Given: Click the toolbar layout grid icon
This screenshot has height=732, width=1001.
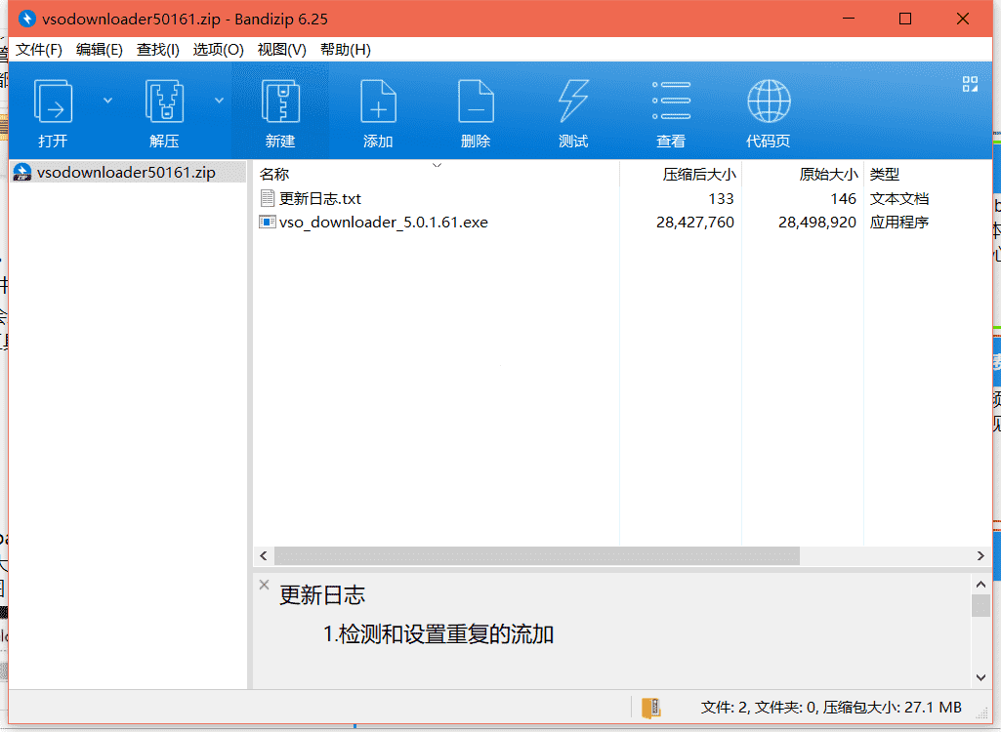Looking at the screenshot, I should [x=970, y=84].
